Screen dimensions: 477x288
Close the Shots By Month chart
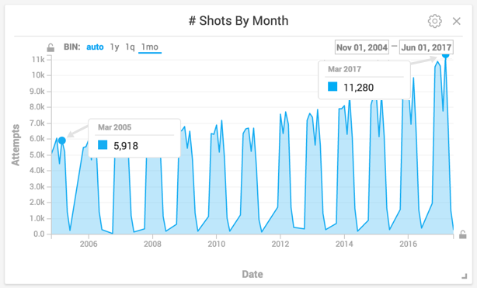tap(456, 21)
